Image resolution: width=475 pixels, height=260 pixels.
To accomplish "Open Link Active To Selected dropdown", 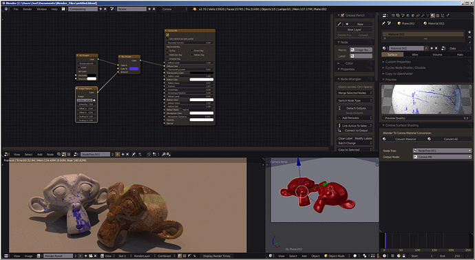I will [x=355, y=126].
